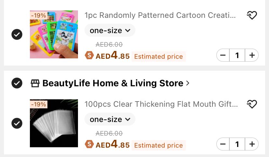Click the BeautyLife store shop icon

click(35, 83)
